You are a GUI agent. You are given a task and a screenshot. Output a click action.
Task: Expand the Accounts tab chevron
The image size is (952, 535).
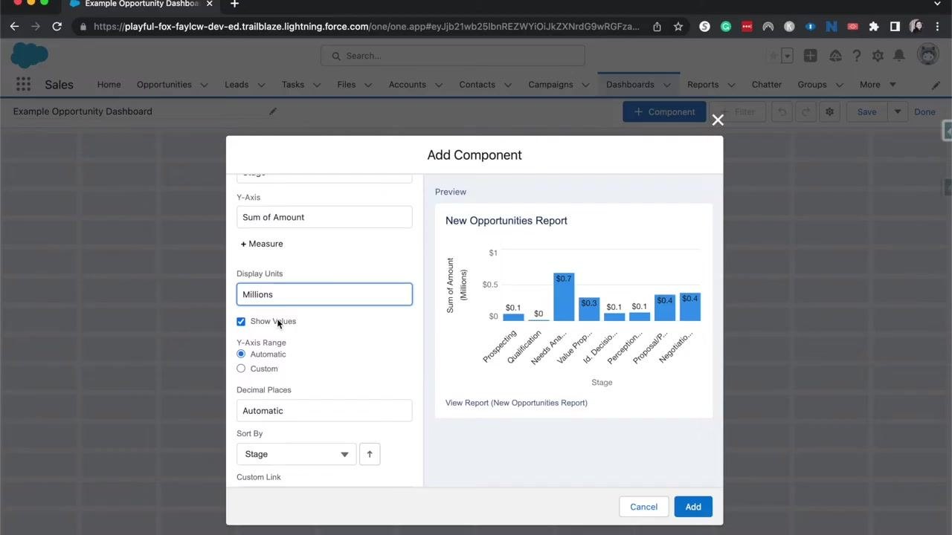pyautogui.click(x=439, y=85)
